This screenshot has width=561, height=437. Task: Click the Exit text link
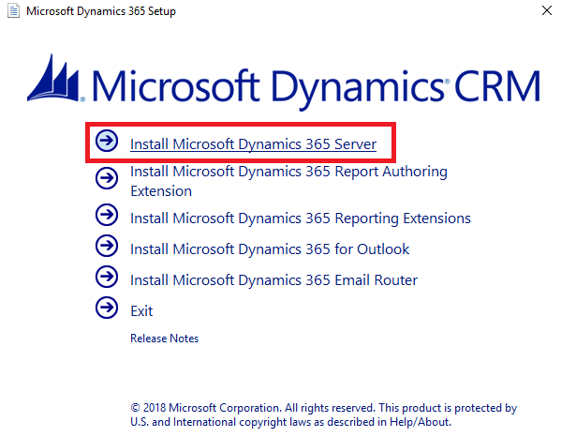point(141,311)
